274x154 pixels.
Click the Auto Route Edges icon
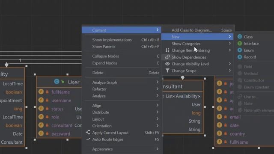tap(88, 139)
